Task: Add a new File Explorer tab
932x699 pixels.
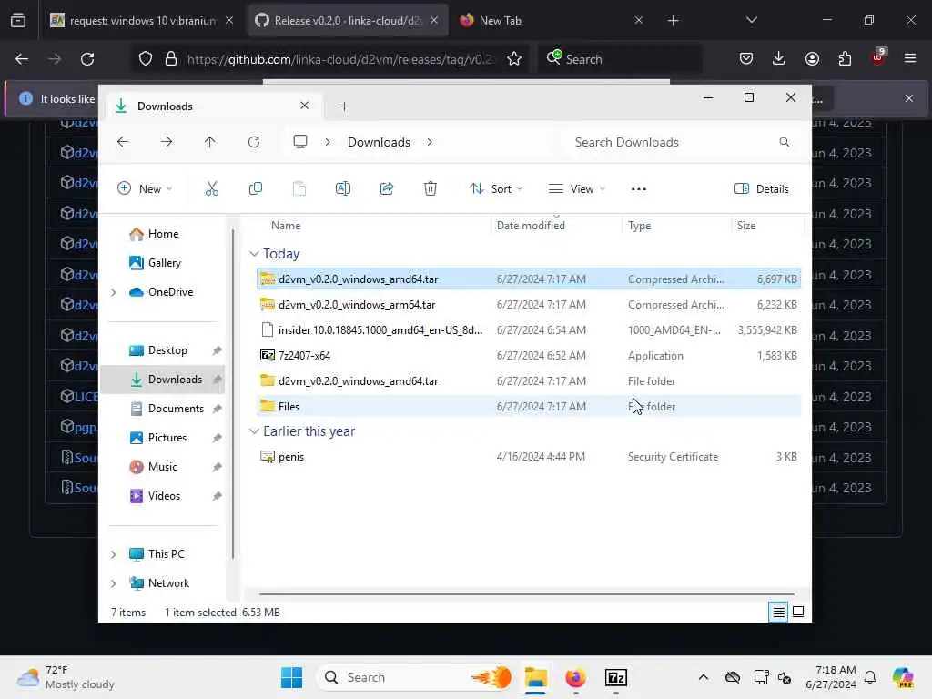Action: pos(344,106)
